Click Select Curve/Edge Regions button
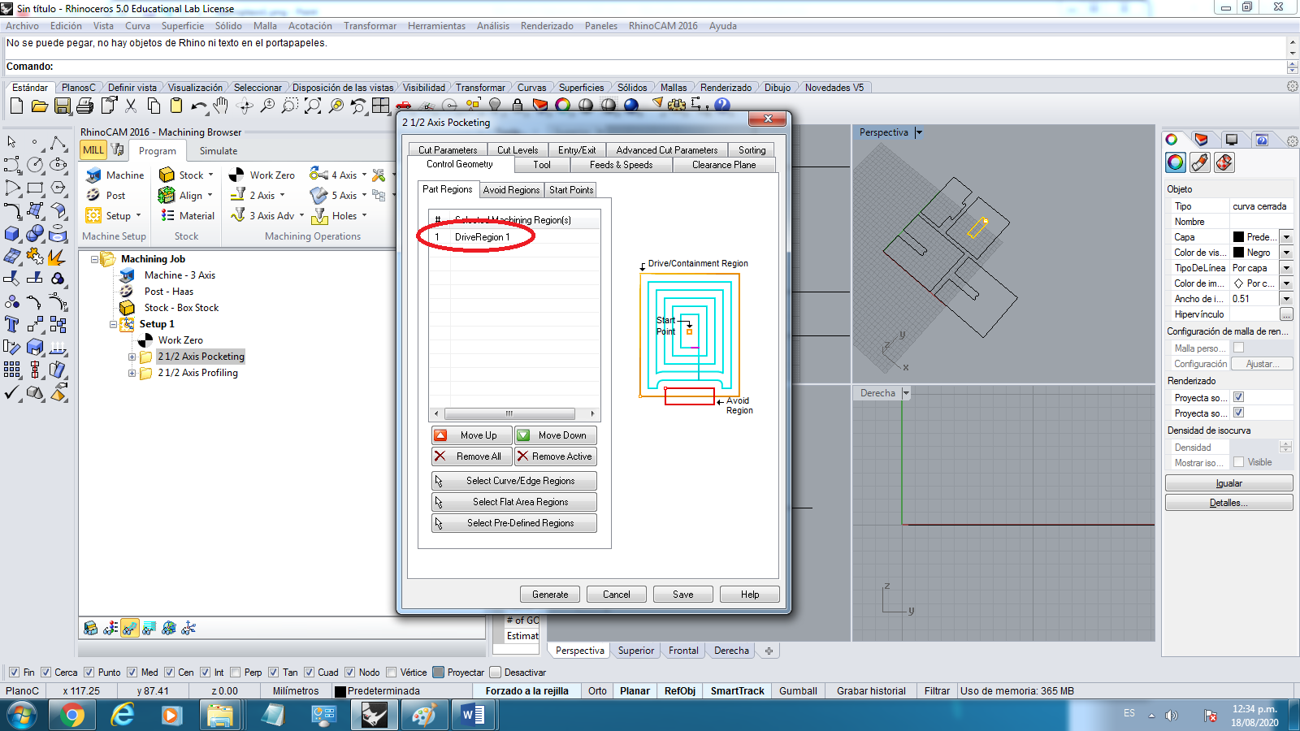The width and height of the screenshot is (1300, 731). click(514, 481)
